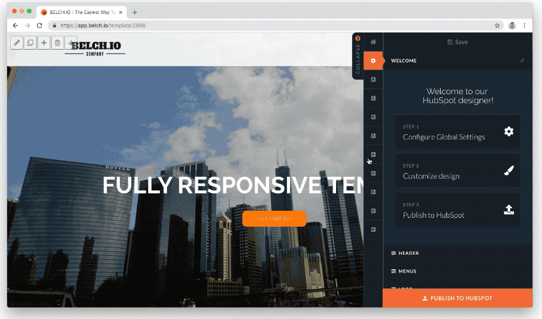Click the plus add section icon
This screenshot has width=542, height=319.
tap(43, 43)
